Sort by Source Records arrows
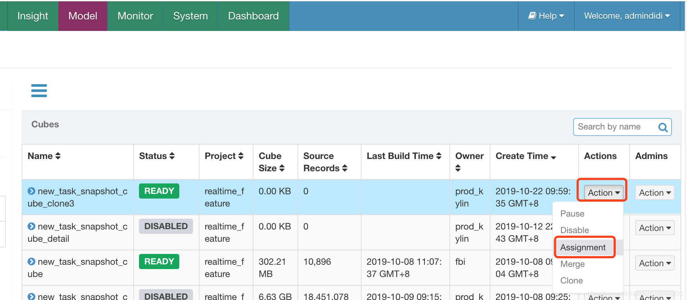 coord(345,168)
